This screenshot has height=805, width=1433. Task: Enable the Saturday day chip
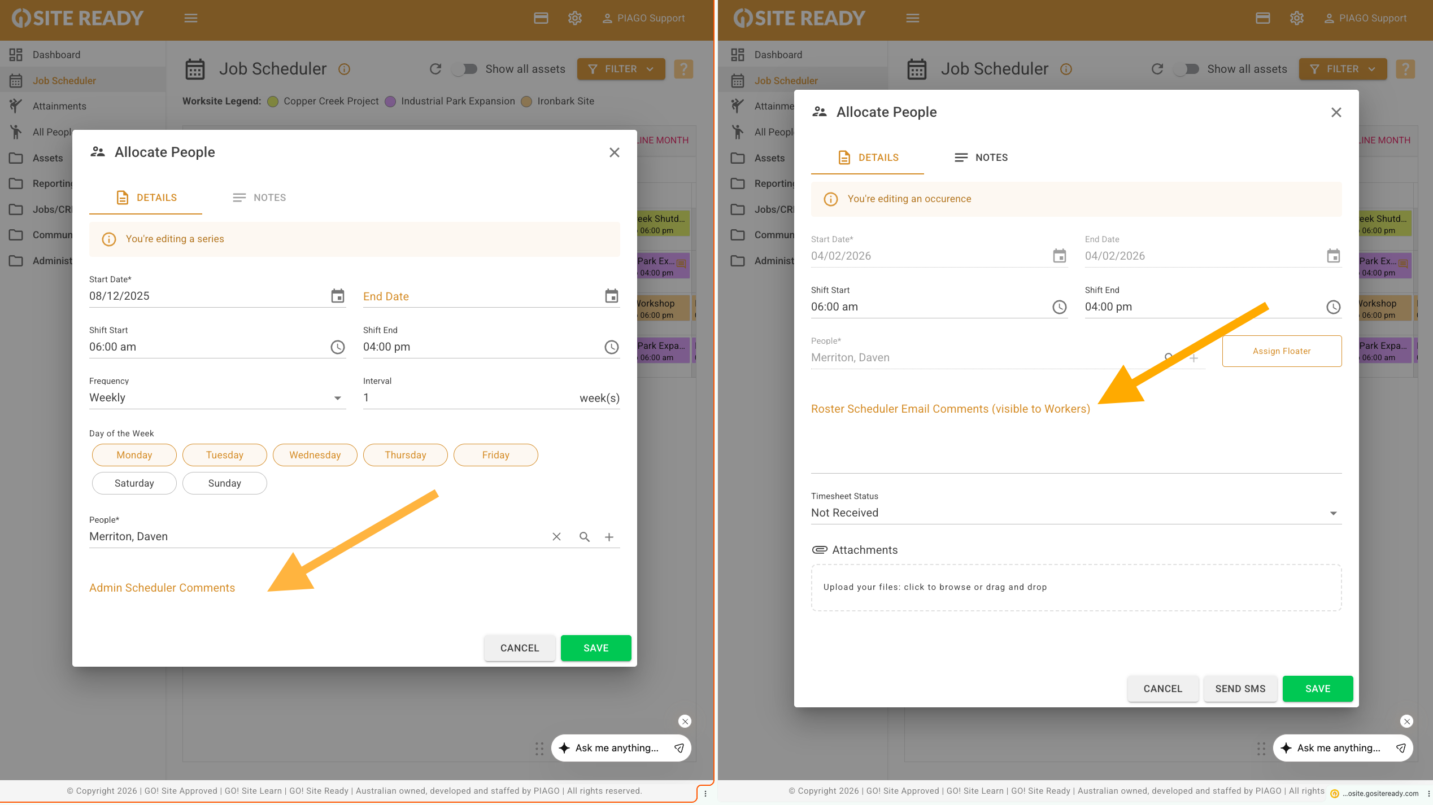pos(134,483)
